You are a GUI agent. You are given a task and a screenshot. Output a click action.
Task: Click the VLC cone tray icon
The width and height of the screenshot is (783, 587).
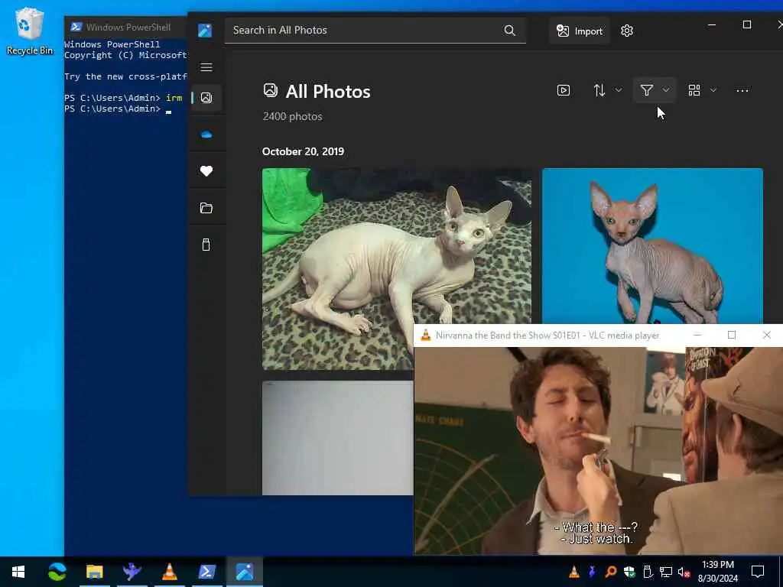coord(574,572)
